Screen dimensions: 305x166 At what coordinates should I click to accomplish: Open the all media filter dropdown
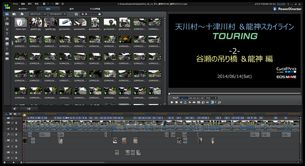(58, 14)
